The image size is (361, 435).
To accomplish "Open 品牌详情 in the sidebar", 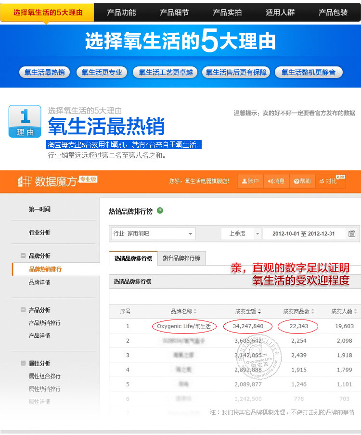I will 39,282.
